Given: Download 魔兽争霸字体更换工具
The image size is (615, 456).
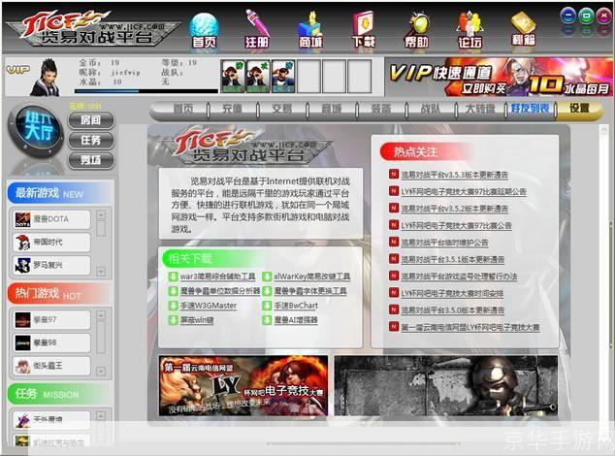Looking at the screenshot, I should pos(310,291).
